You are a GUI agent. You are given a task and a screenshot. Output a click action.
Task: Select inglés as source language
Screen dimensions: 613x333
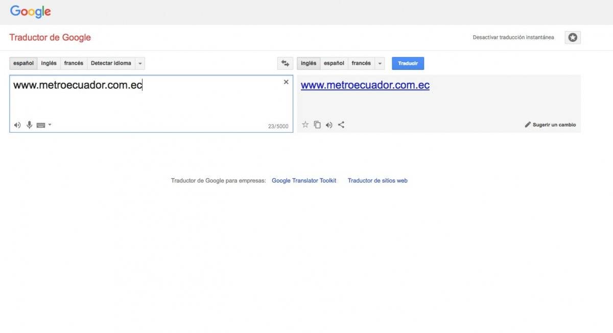[x=49, y=63]
